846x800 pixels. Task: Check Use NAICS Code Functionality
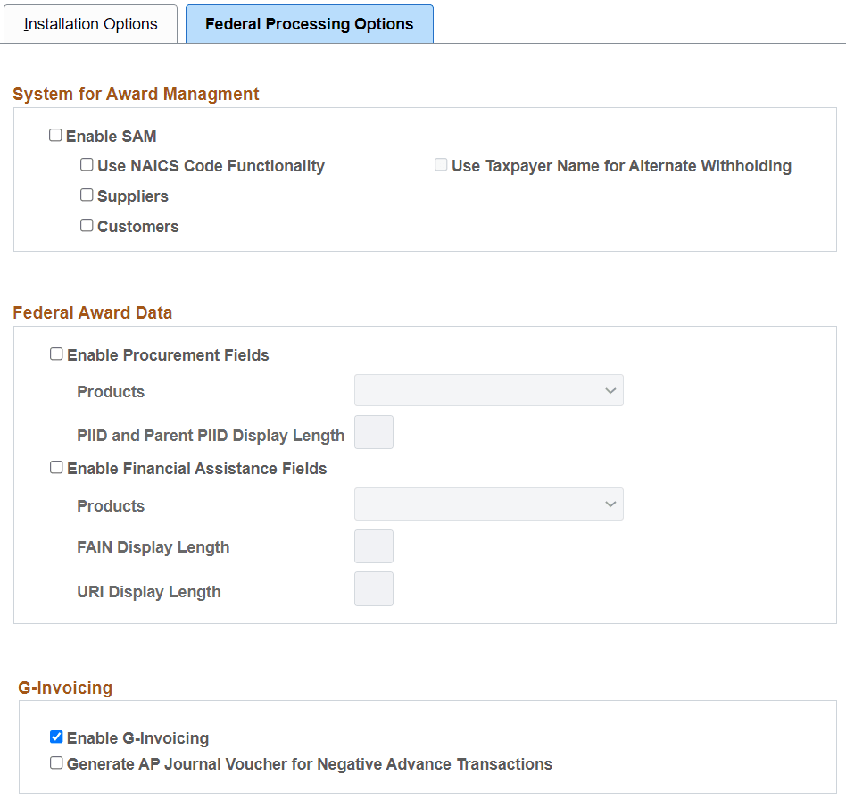tap(87, 164)
